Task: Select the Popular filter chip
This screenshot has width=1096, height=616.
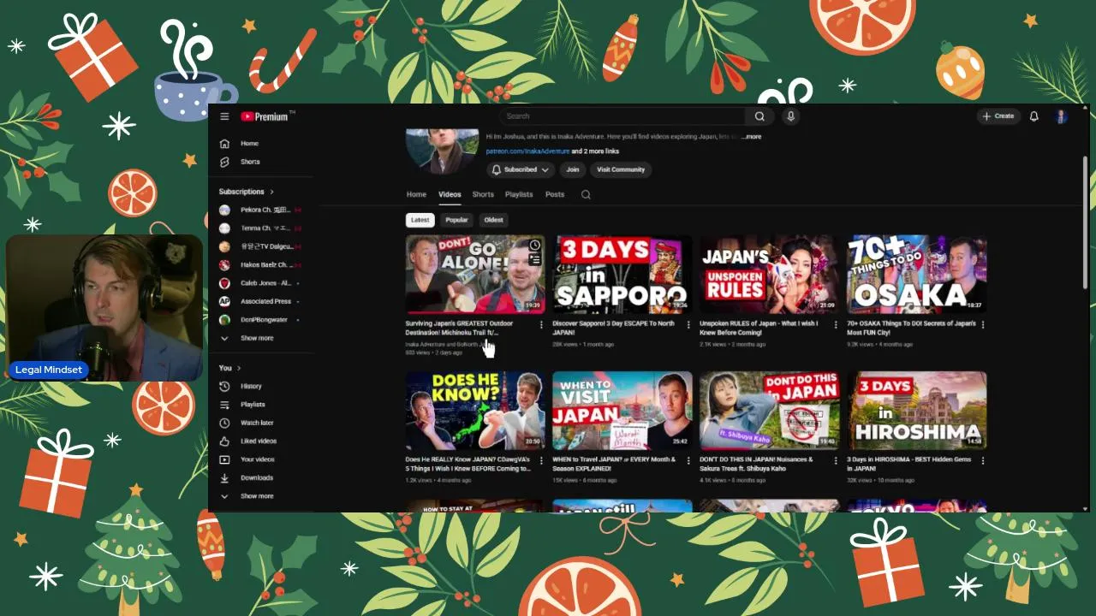Action: pyautogui.click(x=456, y=220)
